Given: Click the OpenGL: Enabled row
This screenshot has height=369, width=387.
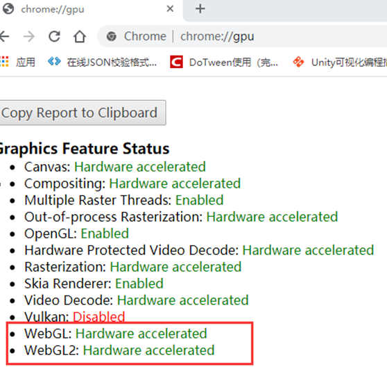Looking at the screenshot, I should (76, 233).
